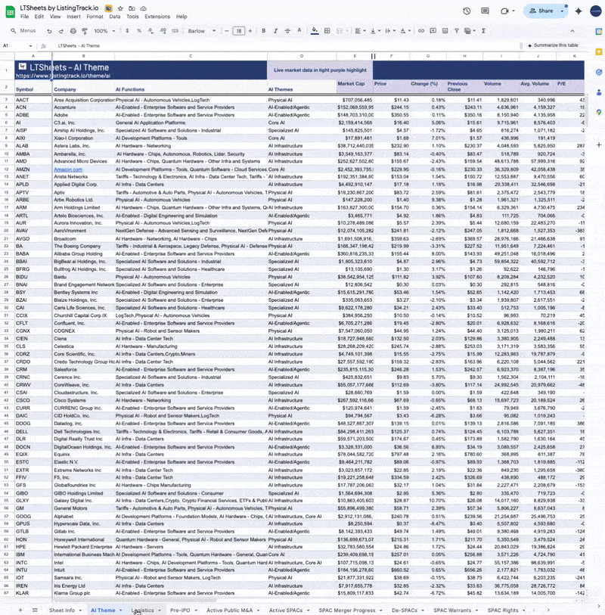Open the name box dropdown arrow
Screen dimensions: 605x615
(x=30, y=46)
